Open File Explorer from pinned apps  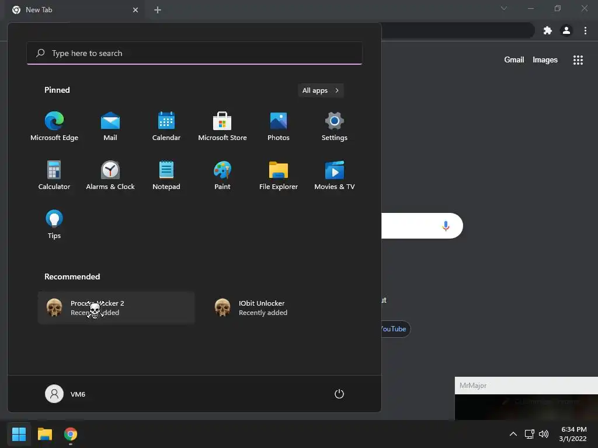pos(279,175)
